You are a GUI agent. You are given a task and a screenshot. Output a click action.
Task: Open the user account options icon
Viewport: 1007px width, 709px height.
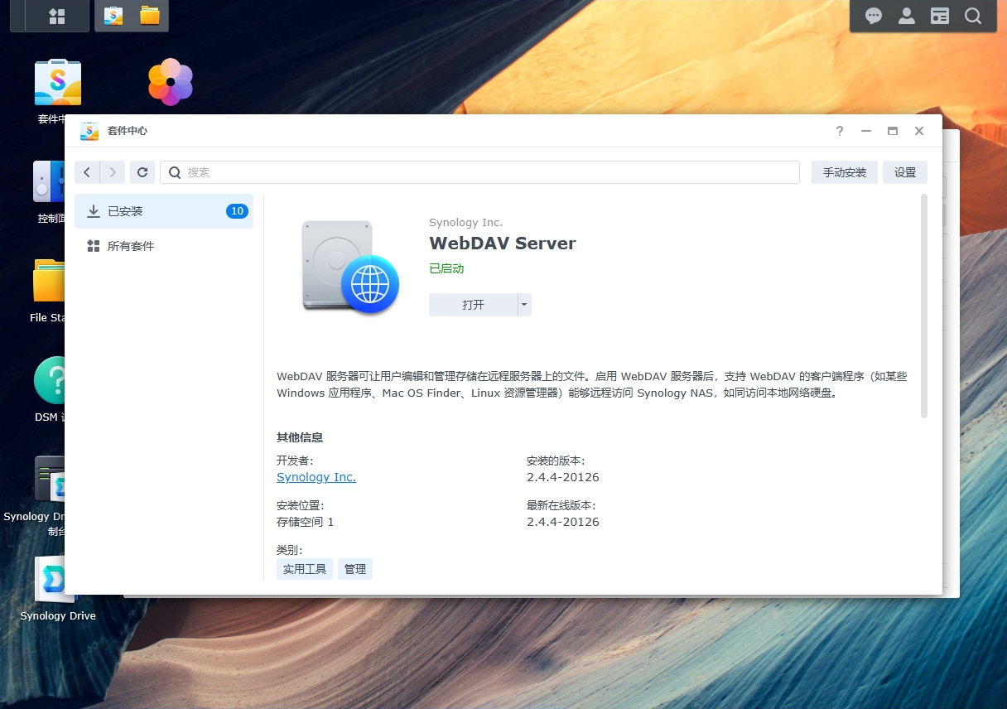click(907, 16)
